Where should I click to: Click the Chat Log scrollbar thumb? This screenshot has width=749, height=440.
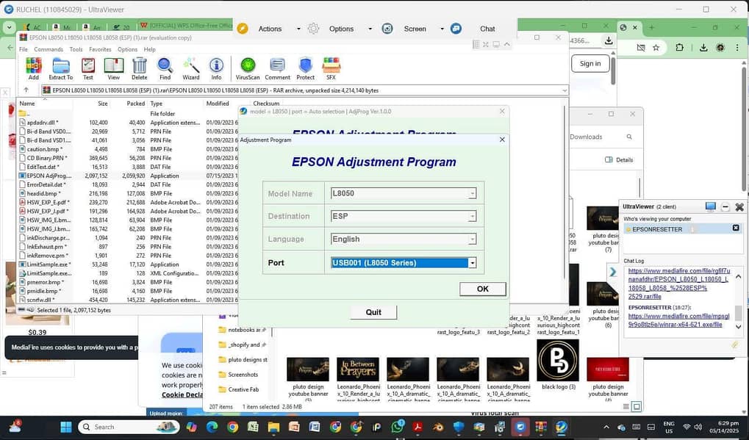tap(739, 313)
